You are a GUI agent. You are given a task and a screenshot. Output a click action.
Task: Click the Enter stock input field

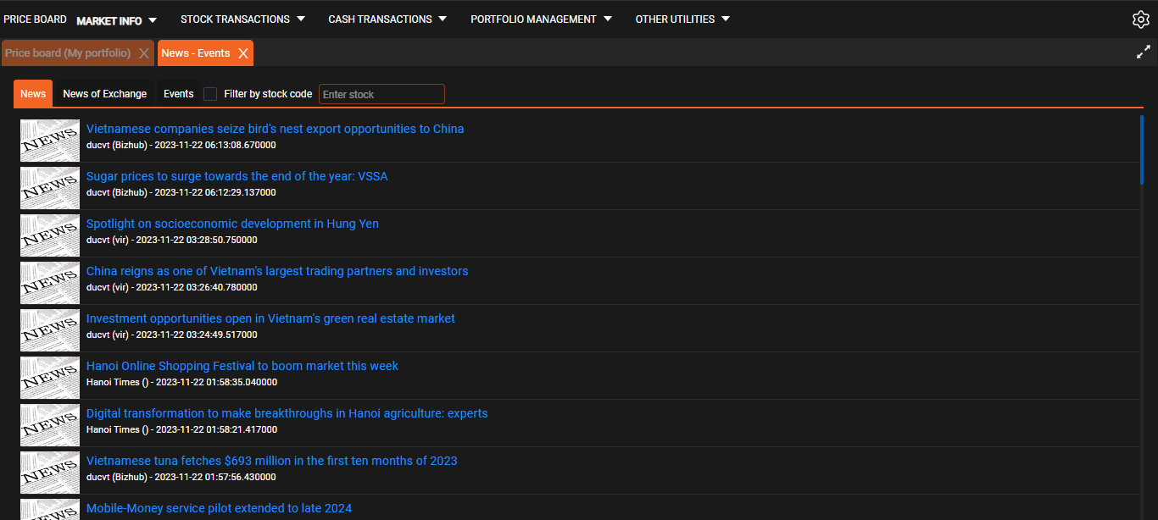point(381,94)
